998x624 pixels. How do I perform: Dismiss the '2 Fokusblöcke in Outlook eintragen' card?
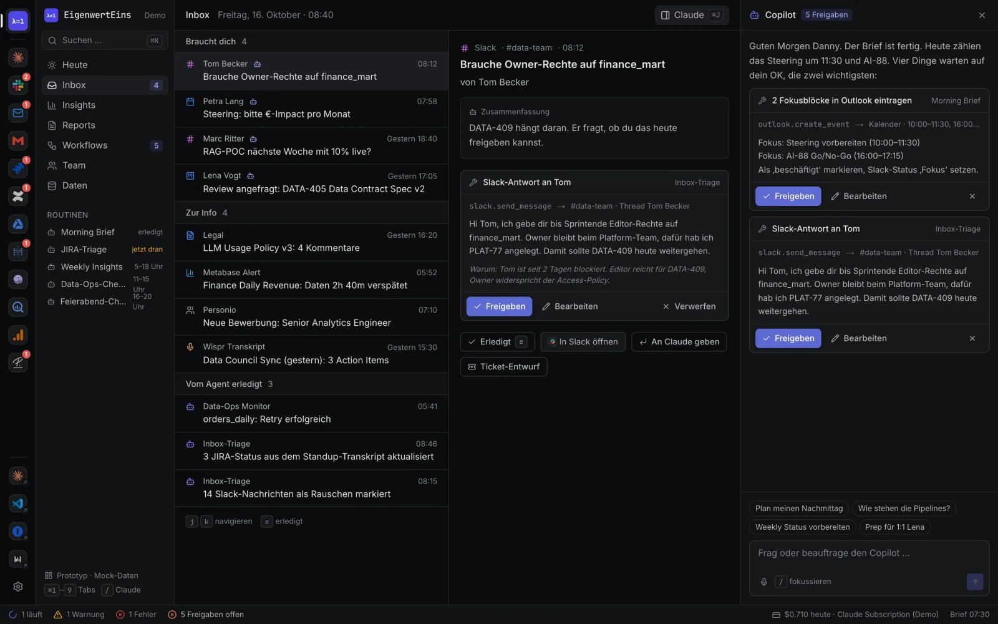(972, 196)
